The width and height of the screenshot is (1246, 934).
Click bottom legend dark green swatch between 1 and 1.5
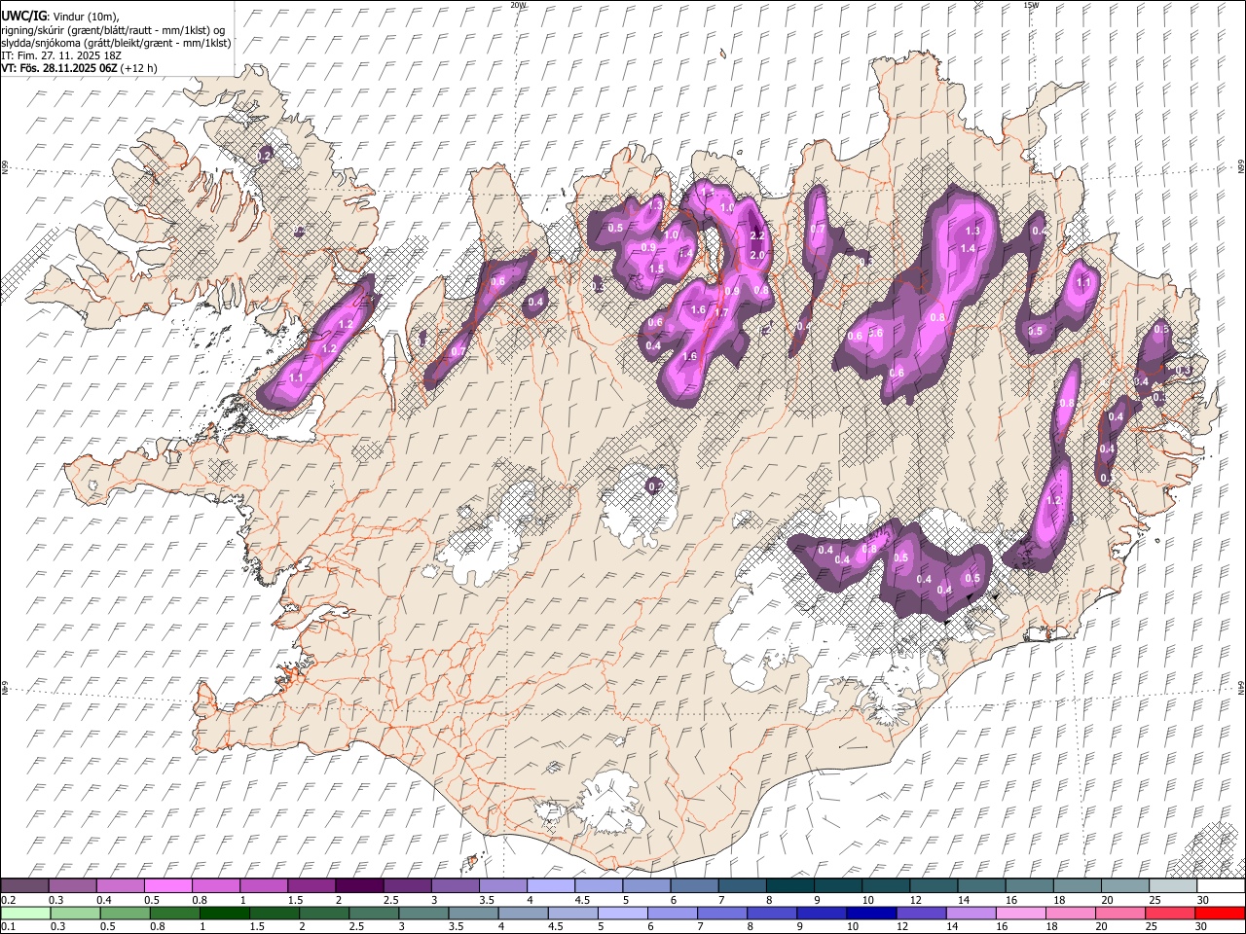[226, 913]
